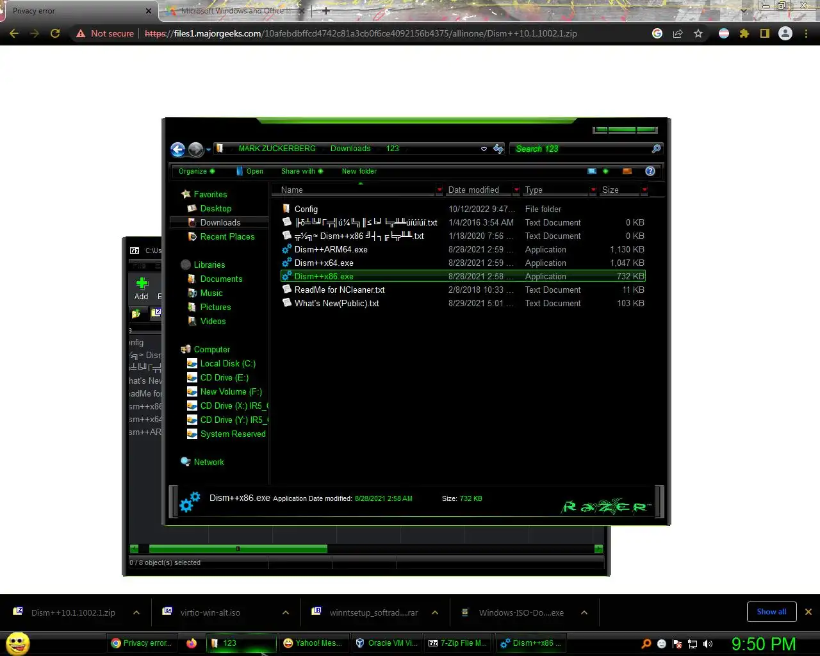Viewport: 820px width, 656px height.
Task: Open Size column filter dropdown arrow
Action: pyautogui.click(x=644, y=190)
